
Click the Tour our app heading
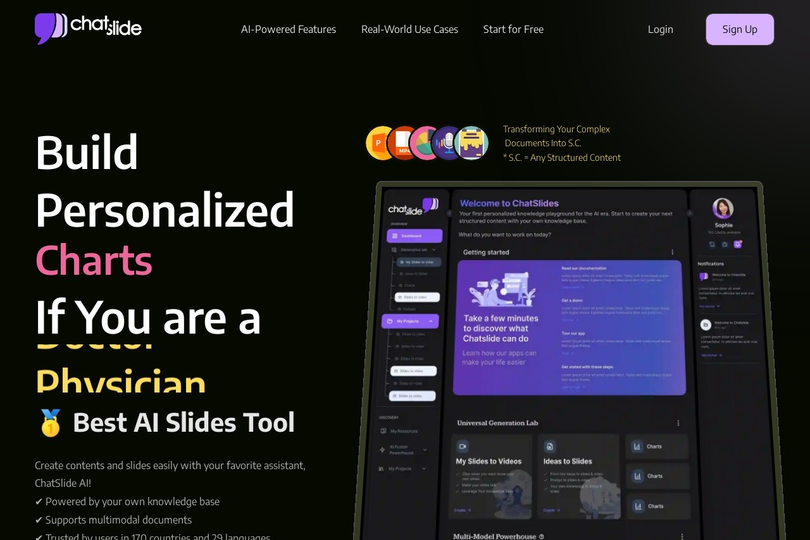(573, 332)
